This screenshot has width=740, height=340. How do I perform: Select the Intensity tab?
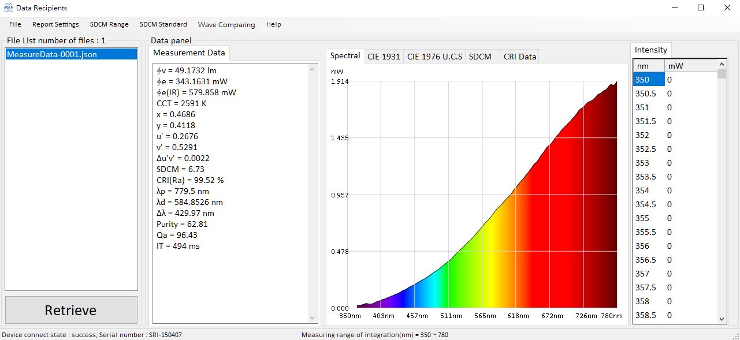(x=650, y=50)
